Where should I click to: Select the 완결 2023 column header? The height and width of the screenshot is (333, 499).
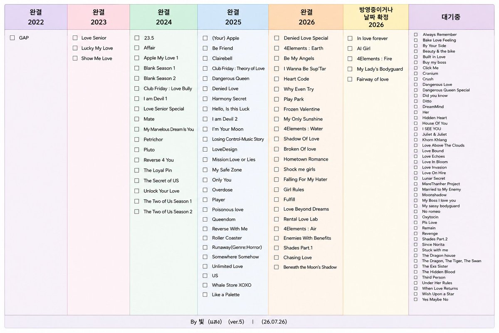[99, 17]
